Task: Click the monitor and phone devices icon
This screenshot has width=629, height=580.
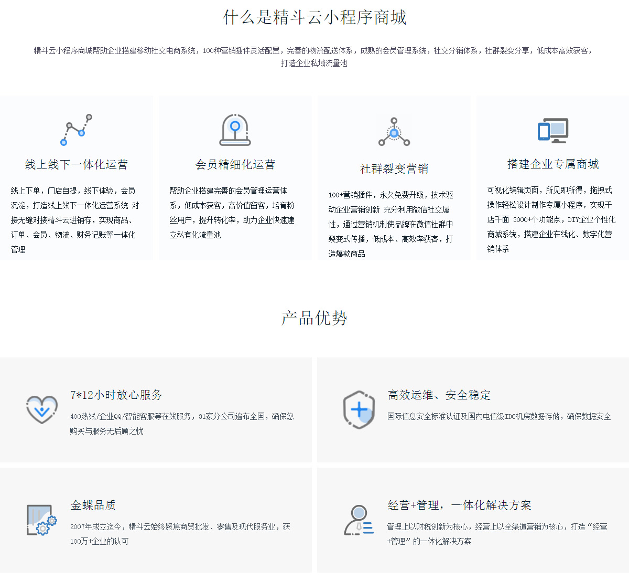Action: pos(552,130)
